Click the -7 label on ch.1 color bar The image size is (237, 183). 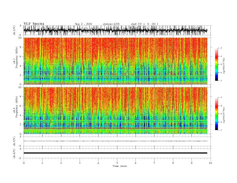(x=221, y=81)
